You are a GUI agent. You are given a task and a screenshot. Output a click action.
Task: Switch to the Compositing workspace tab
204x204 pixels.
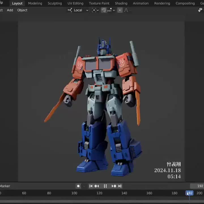point(185,3)
